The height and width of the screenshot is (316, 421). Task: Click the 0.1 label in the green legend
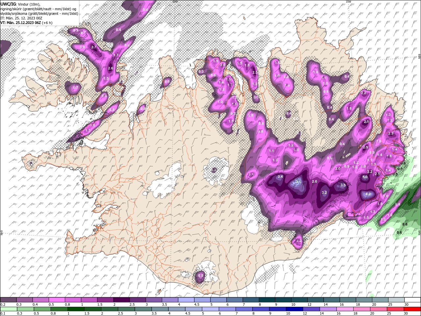click(x=3, y=313)
